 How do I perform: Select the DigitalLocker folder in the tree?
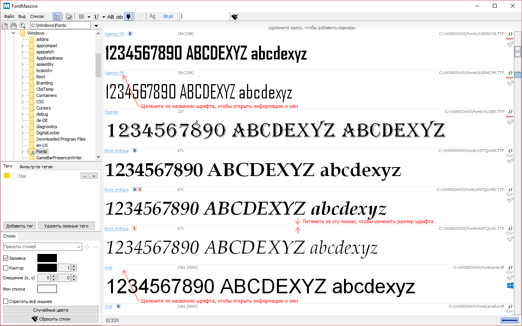tap(48, 133)
